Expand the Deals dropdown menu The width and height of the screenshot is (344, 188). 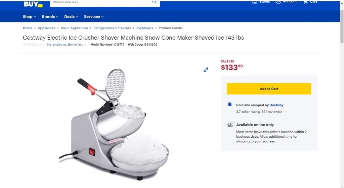pyautogui.click(x=71, y=17)
